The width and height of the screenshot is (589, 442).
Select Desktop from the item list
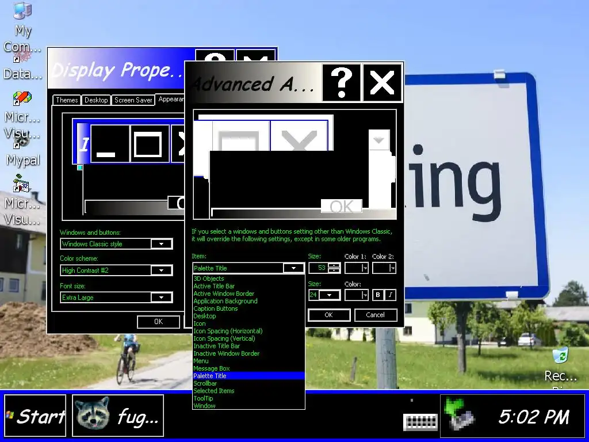248,316
